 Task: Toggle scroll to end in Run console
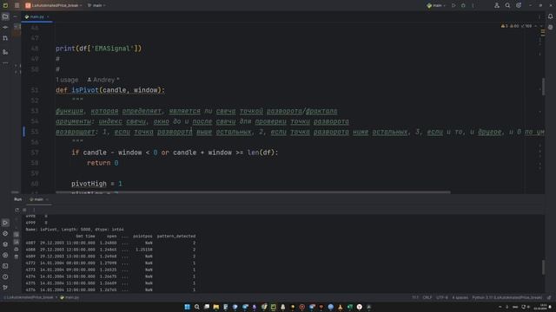pyautogui.click(x=17, y=242)
